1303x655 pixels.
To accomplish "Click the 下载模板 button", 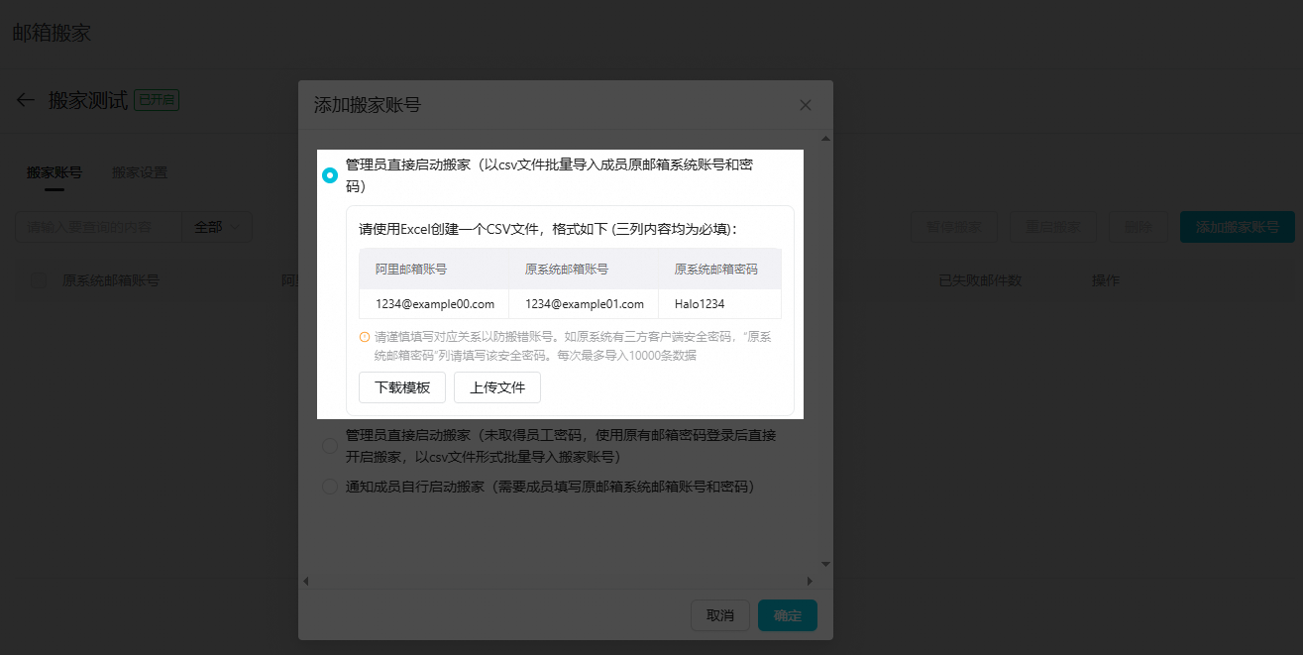I will [402, 387].
